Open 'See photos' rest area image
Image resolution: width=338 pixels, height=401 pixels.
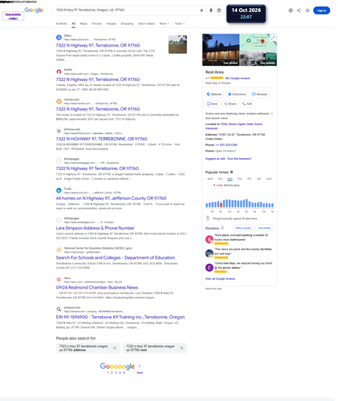pos(221,50)
